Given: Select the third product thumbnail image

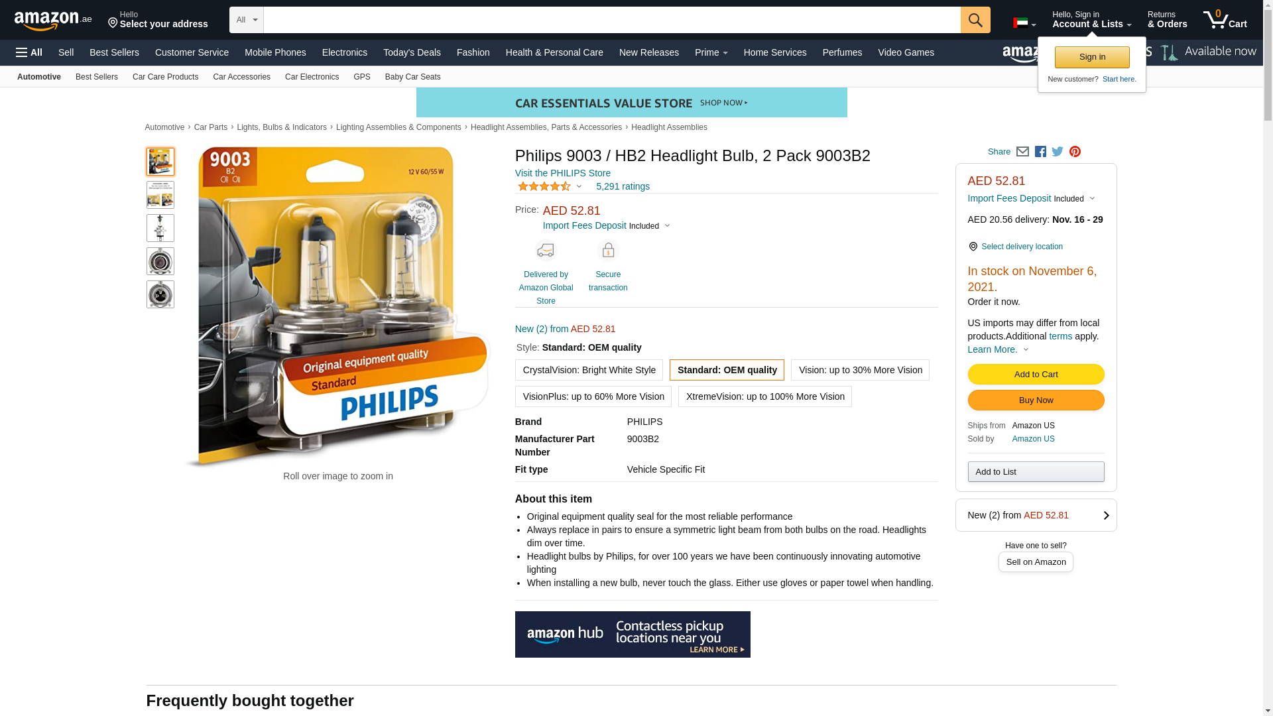Looking at the screenshot, I should [160, 228].
